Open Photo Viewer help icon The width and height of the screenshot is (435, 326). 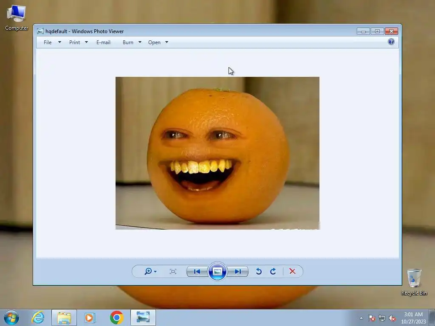point(391,42)
